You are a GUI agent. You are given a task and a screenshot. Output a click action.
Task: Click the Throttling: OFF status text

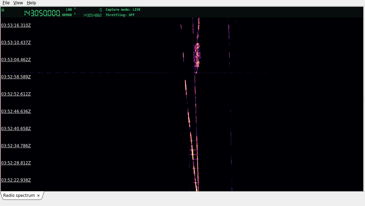click(120, 15)
